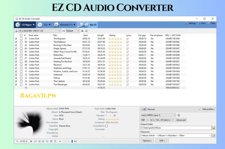Open the filename pattern editor icon
This screenshot has width=225, height=149.
point(213,135)
